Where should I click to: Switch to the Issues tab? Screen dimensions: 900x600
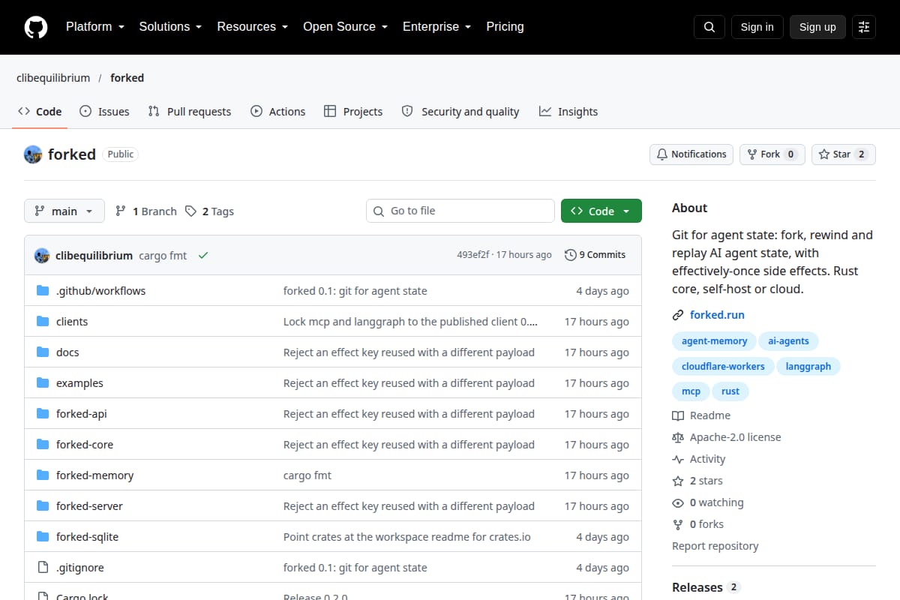point(104,112)
